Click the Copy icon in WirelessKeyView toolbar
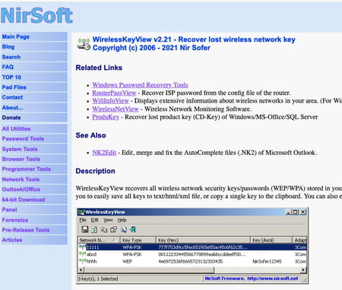Image resolution: width=342 pixels, height=290 pixels. [x=104, y=229]
